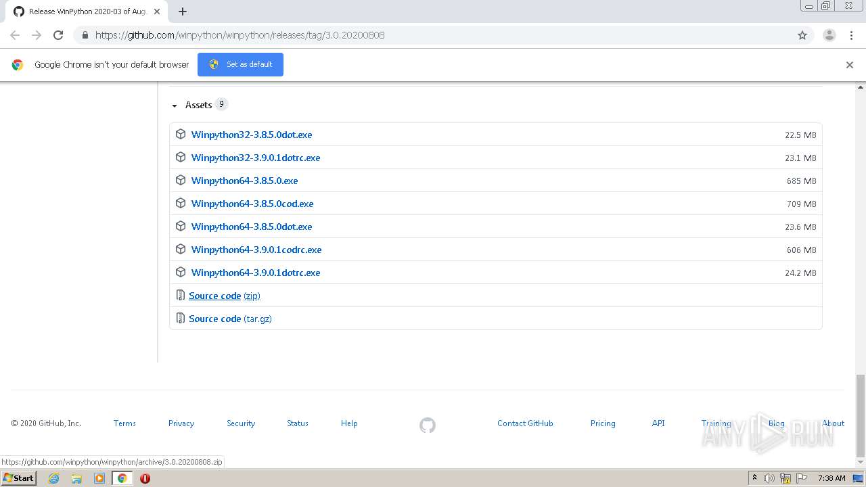Launch Internet Explorer from taskbar
The width and height of the screenshot is (866, 487).
click(x=54, y=478)
